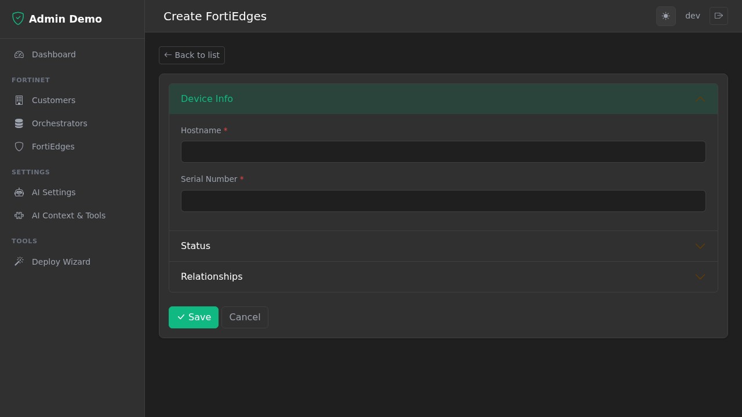Expand the Status section
This screenshot has height=417, width=742.
pos(443,246)
